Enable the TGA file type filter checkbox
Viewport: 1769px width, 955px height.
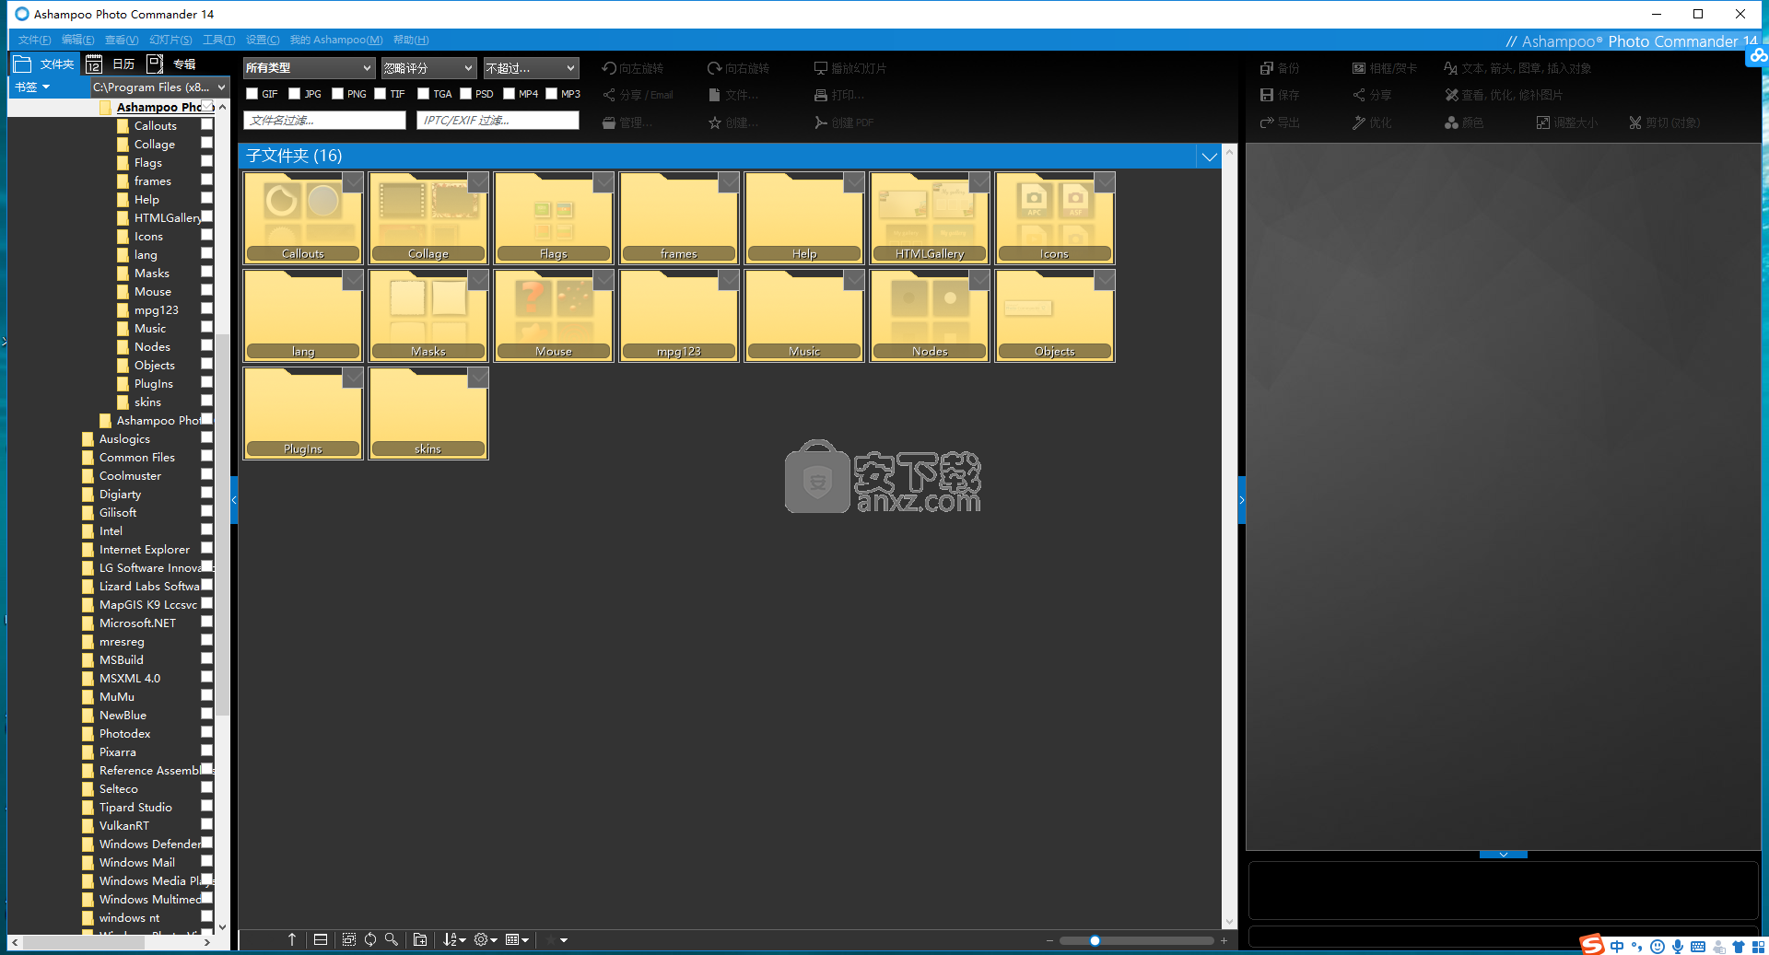point(423,94)
